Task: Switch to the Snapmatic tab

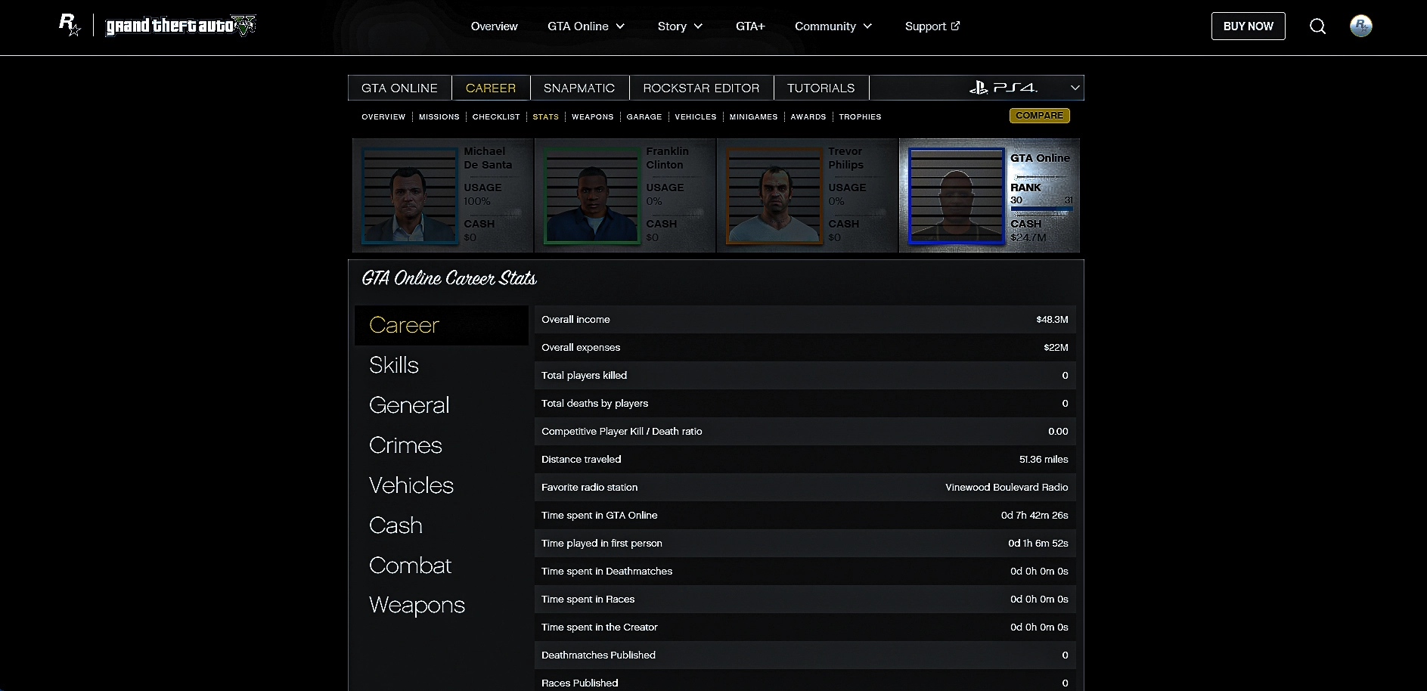Action: [x=579, y=88]
